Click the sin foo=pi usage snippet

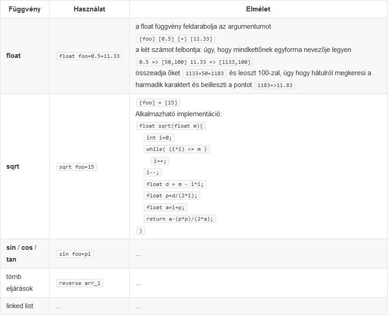(75, 254)
